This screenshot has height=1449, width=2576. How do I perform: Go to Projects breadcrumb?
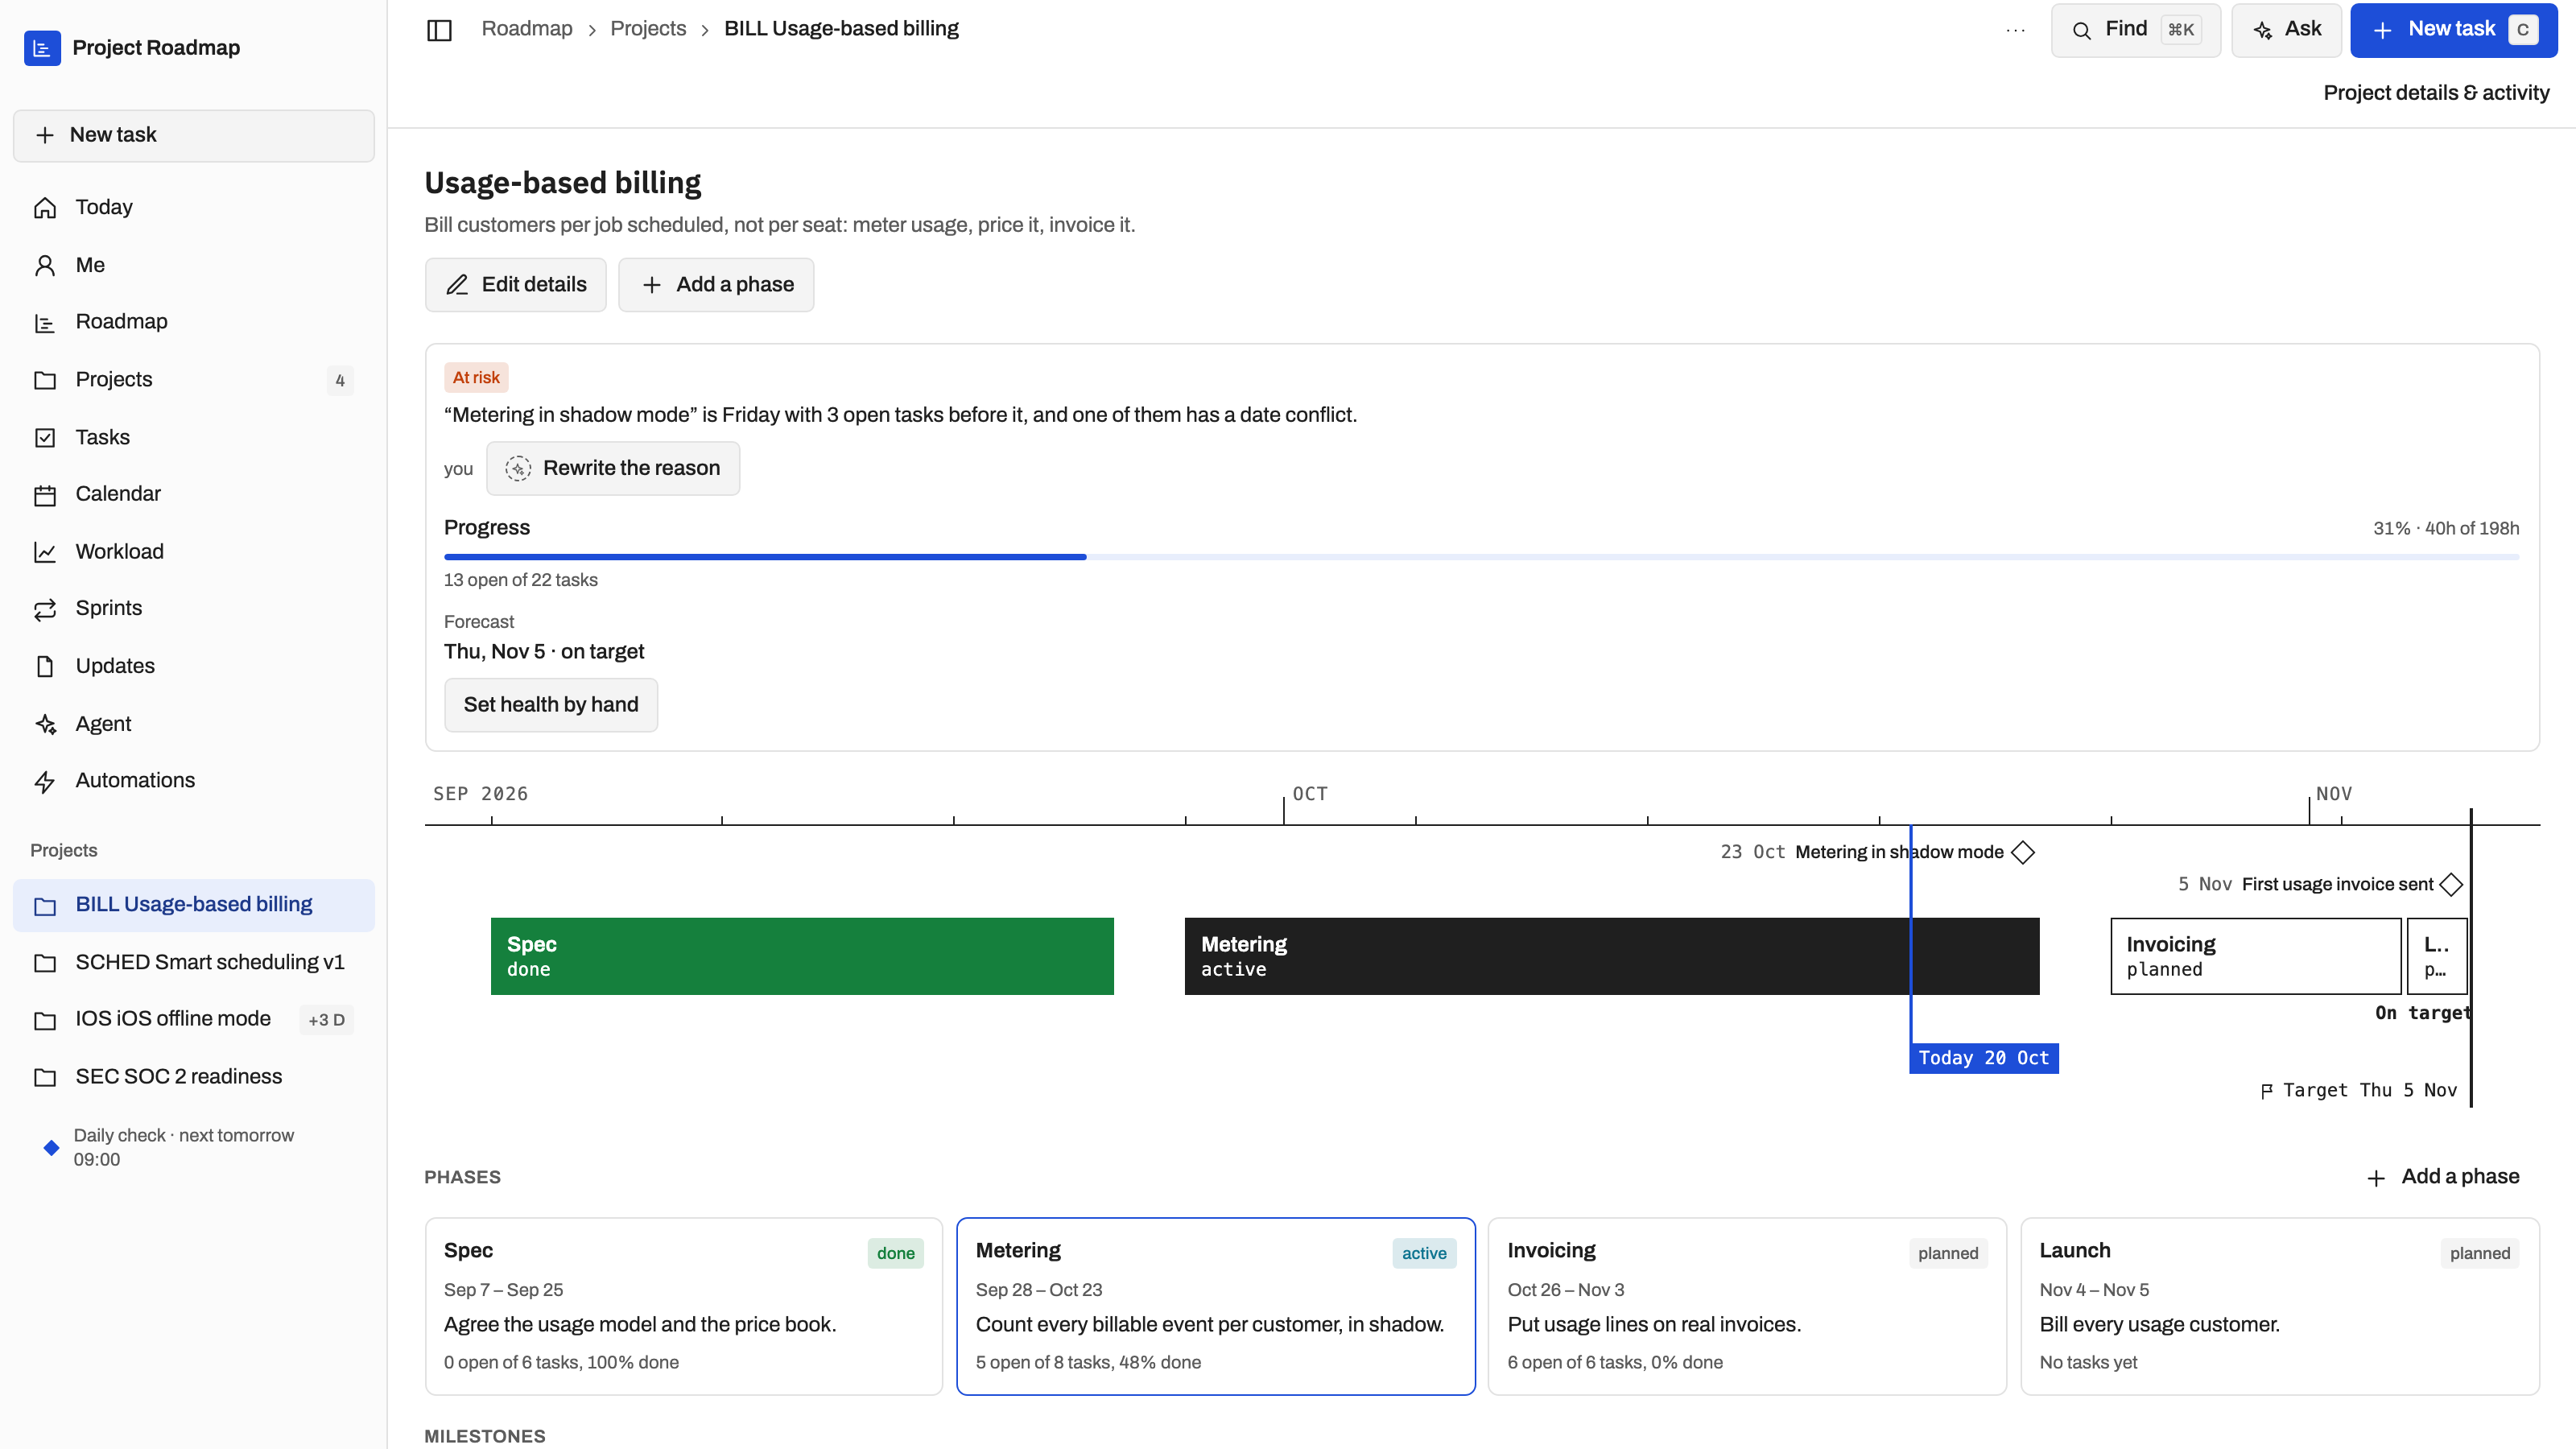click(x=648, y=29)
